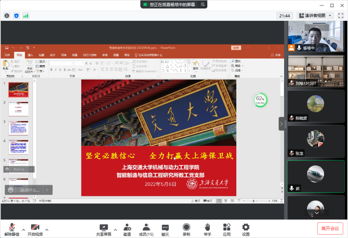Turn on the camera with 开启视频
This screenshot has width=348, height=238.
point(35,230)
